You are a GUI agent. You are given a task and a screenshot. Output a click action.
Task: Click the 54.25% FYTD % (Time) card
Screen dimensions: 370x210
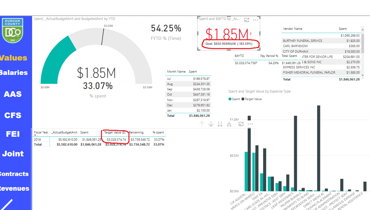click(x=166, y=32)
